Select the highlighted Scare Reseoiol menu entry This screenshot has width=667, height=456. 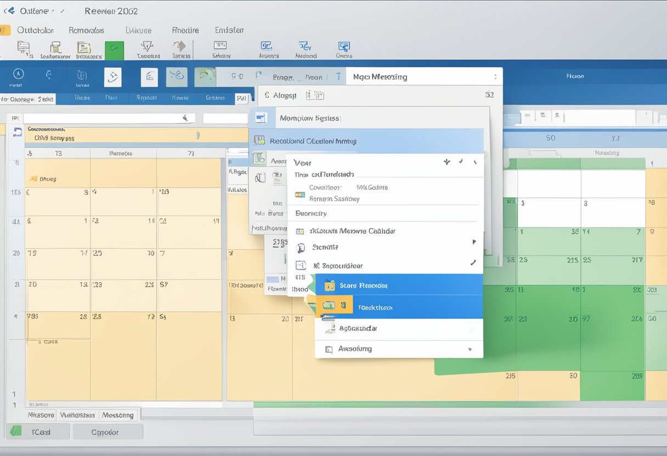(399, 286)
